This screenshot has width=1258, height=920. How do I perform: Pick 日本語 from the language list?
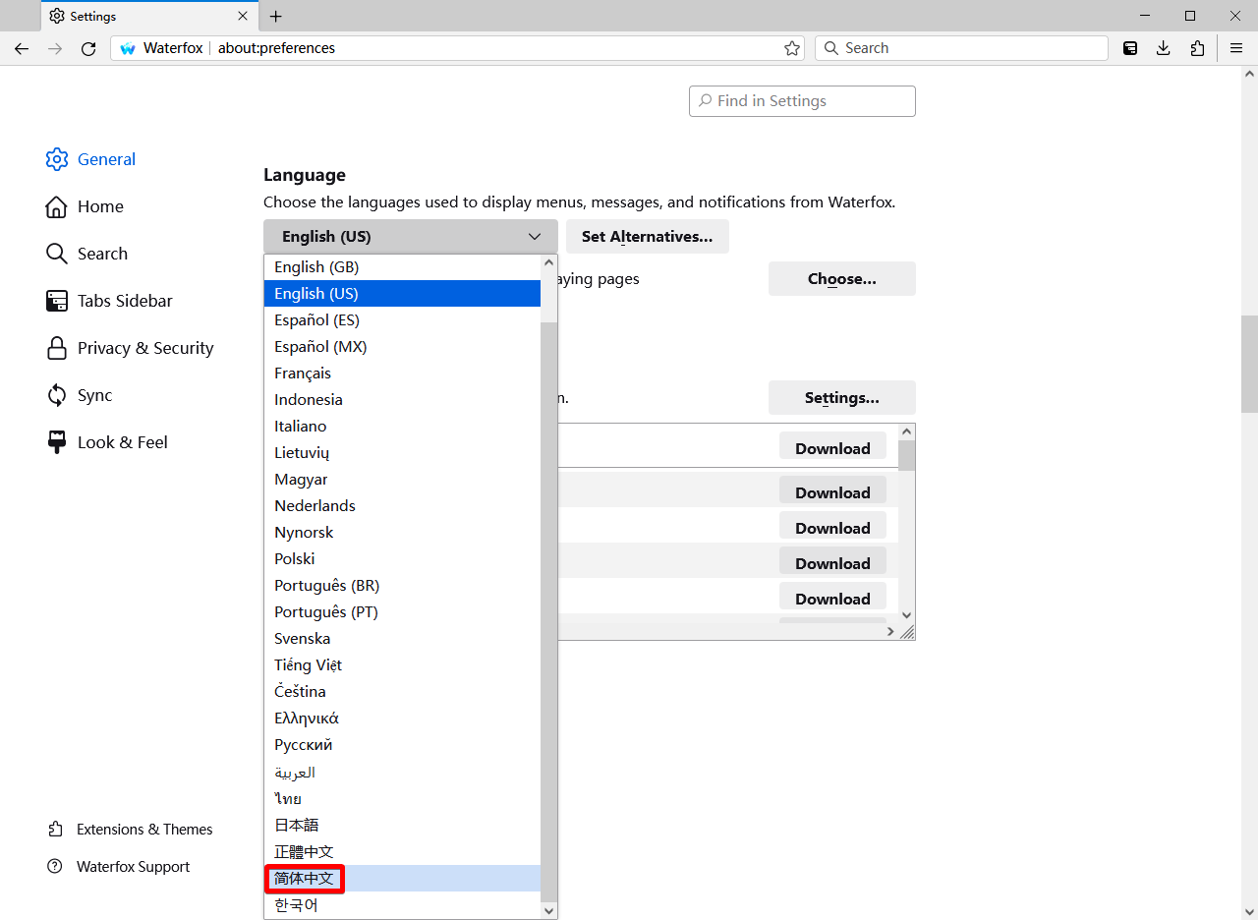[x=297, y=826]
